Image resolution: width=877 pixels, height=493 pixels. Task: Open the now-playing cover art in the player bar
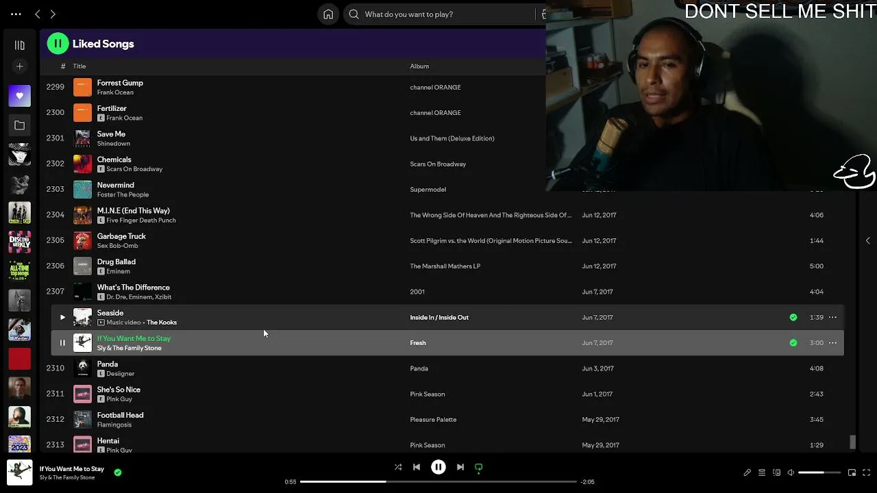[20, 472]
